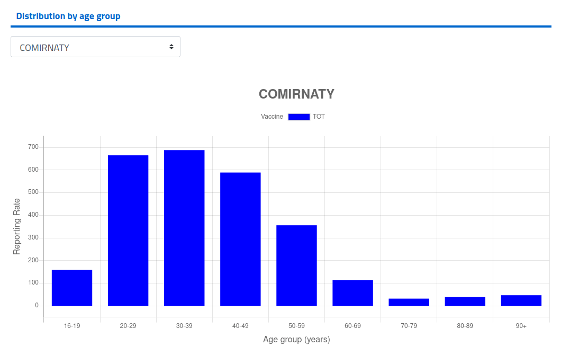Click the 40-49 age group bar

tap(240, 239)
